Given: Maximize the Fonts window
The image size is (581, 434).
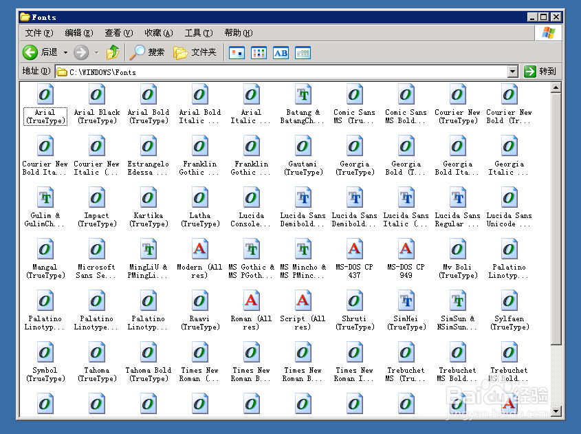Looking at the screenshot, I should 544,17.
